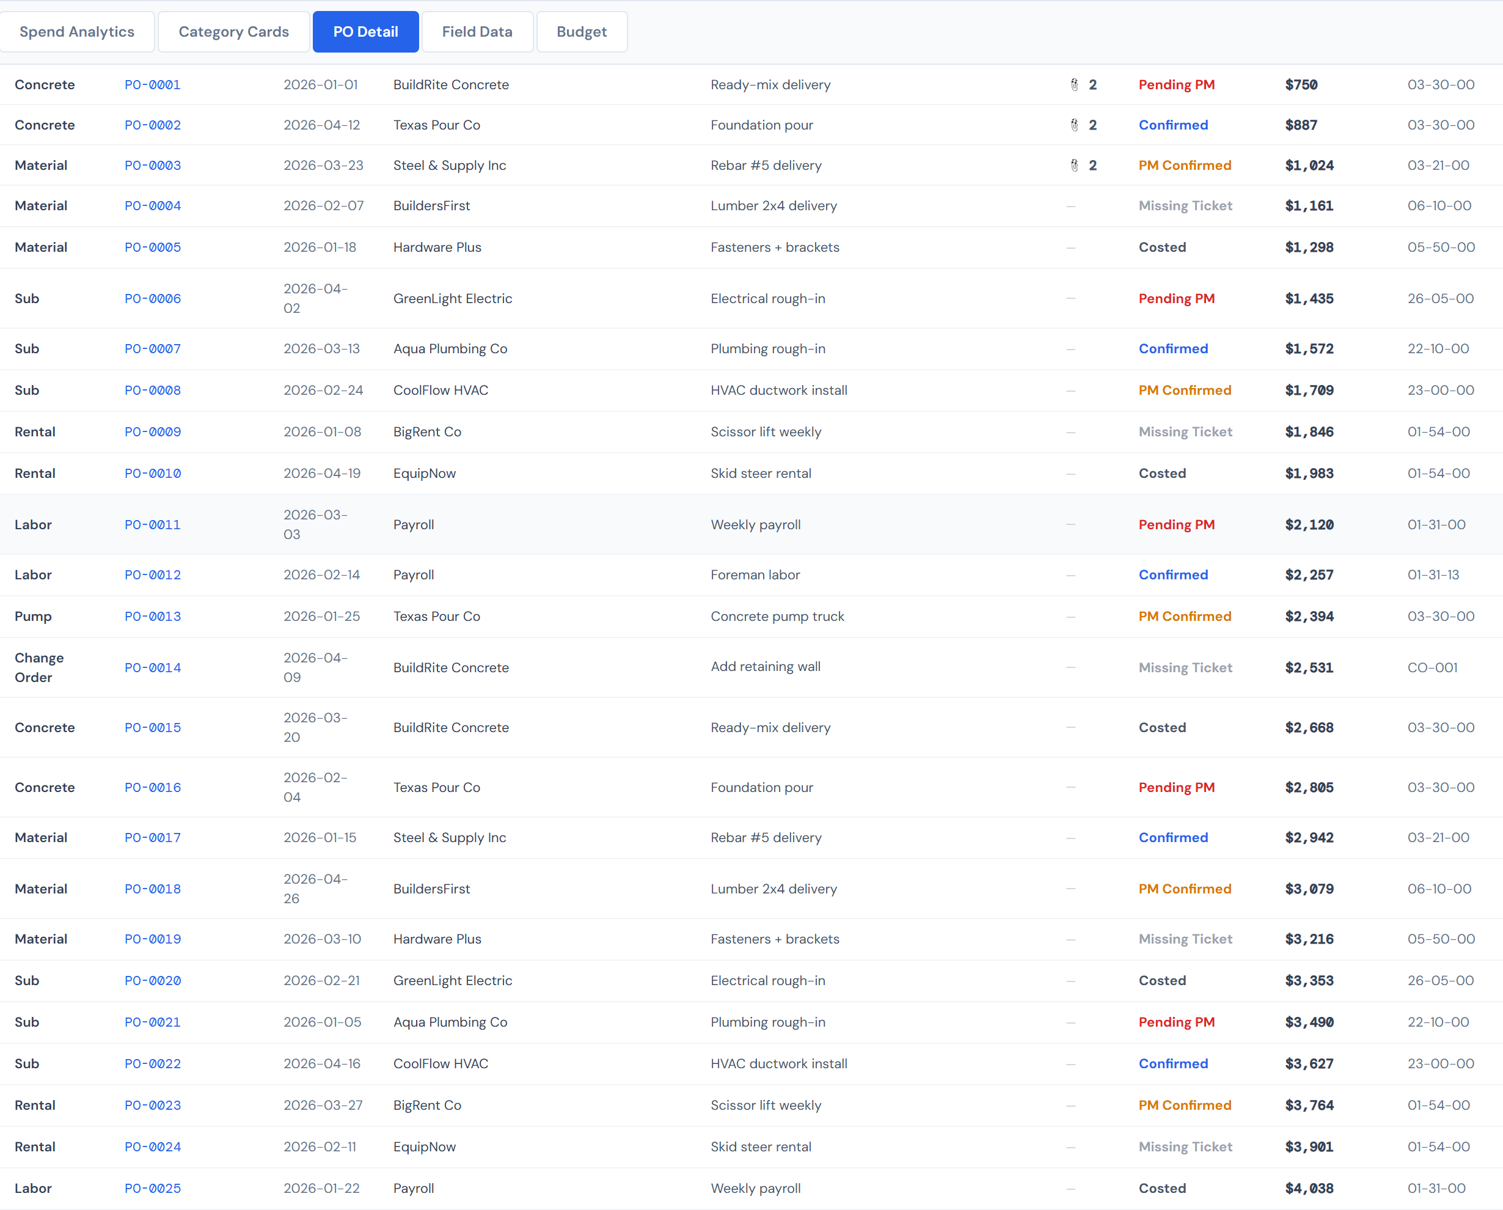The height and width of the screenshot is (1210, 1503).
Task: Open PO-0013 for the concrete pump truck
Action: (x=152, y=616)
